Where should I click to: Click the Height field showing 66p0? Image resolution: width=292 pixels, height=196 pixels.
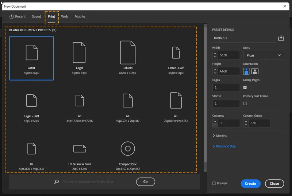tap(229, 71)
